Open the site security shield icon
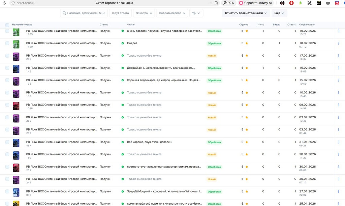Viewport: 345px width, 206px height. pyautogui.click(x=13, y=3)
